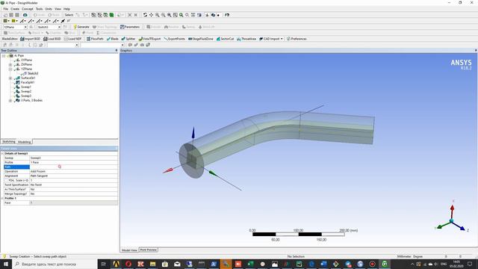Select XYPlane in the tree

(x=26, y=60)
